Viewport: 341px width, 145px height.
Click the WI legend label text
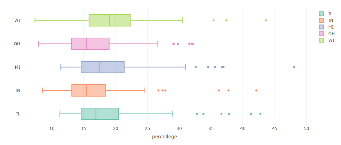(x=331, y=40)
